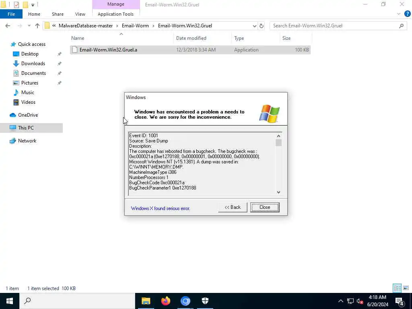
Task: Sort by the Name column header
Action: [x=78, y=38]
